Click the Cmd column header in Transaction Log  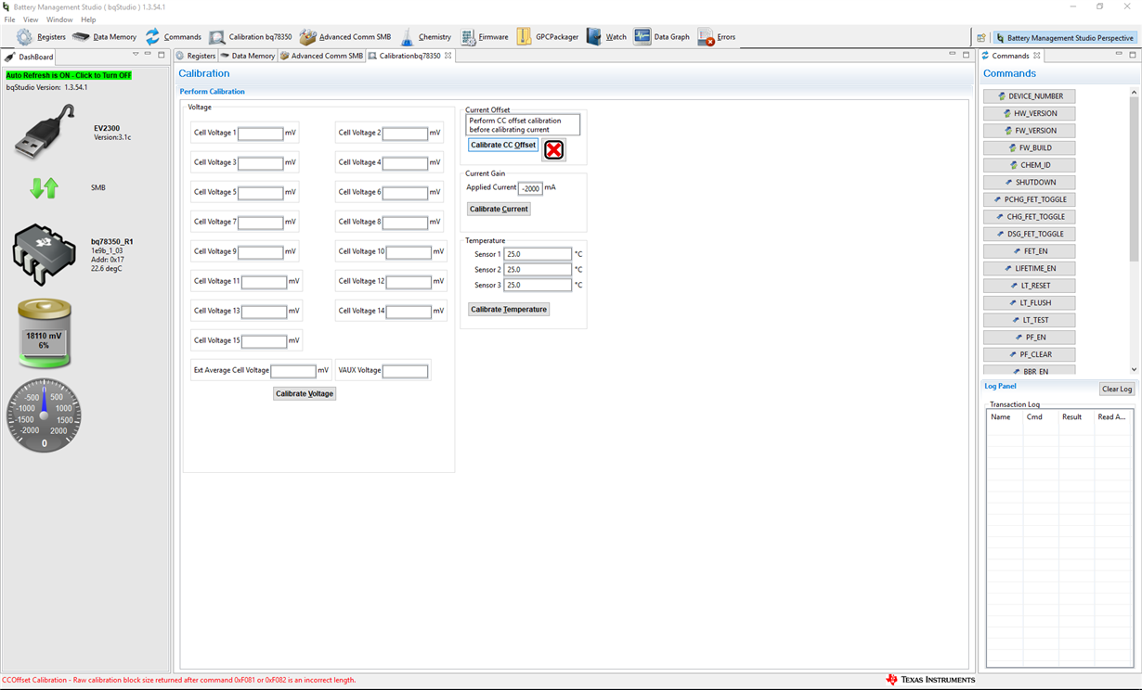tap(1040, 417)
